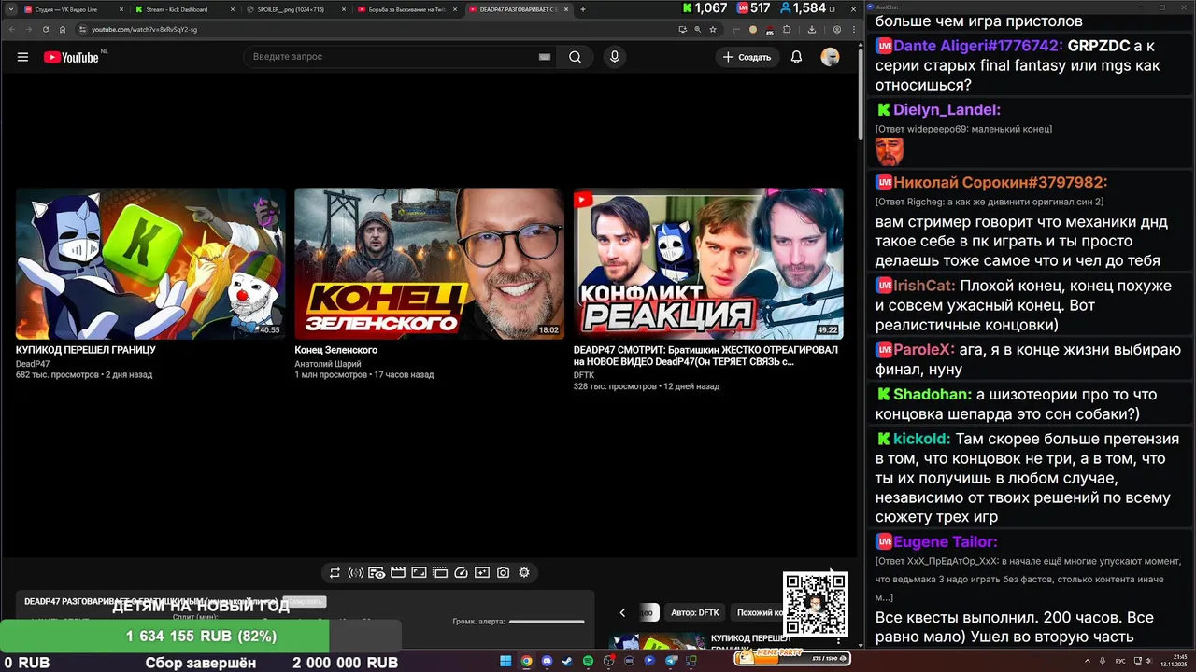Click the browser back arrow
This screenshot has width=1196, height=672.
tap(12, 29)
